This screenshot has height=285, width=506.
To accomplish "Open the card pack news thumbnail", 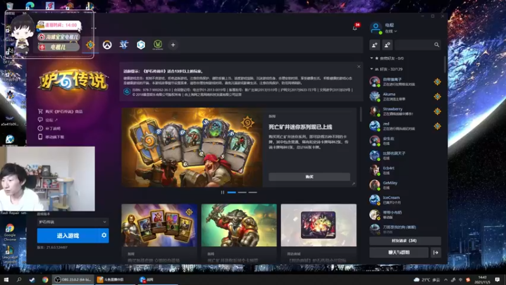I will point(159,225).
